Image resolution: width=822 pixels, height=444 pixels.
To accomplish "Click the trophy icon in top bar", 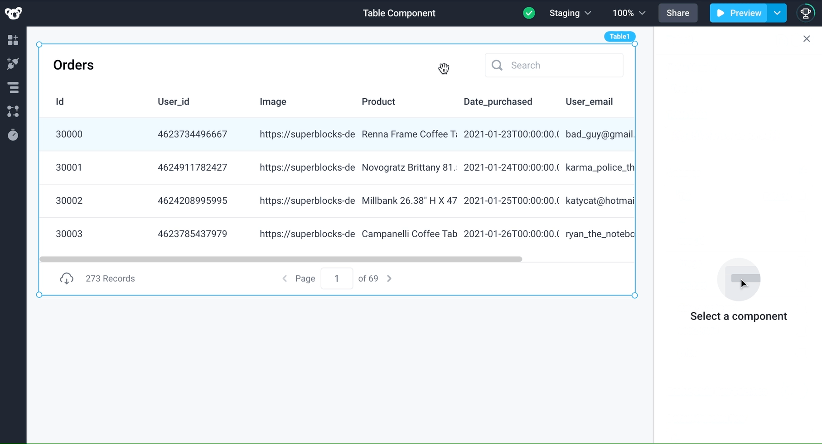I will coord(806,13).
